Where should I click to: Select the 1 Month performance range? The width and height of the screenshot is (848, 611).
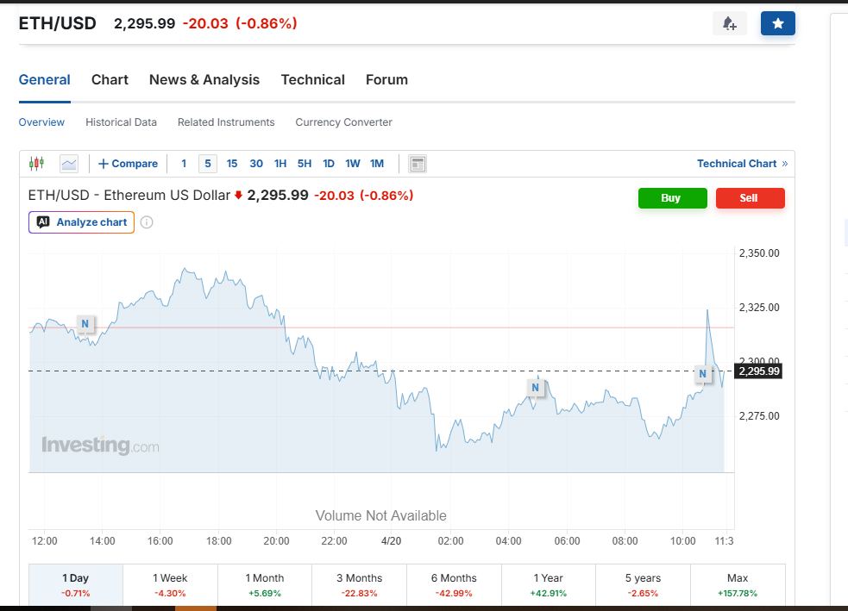pos(265,584)
